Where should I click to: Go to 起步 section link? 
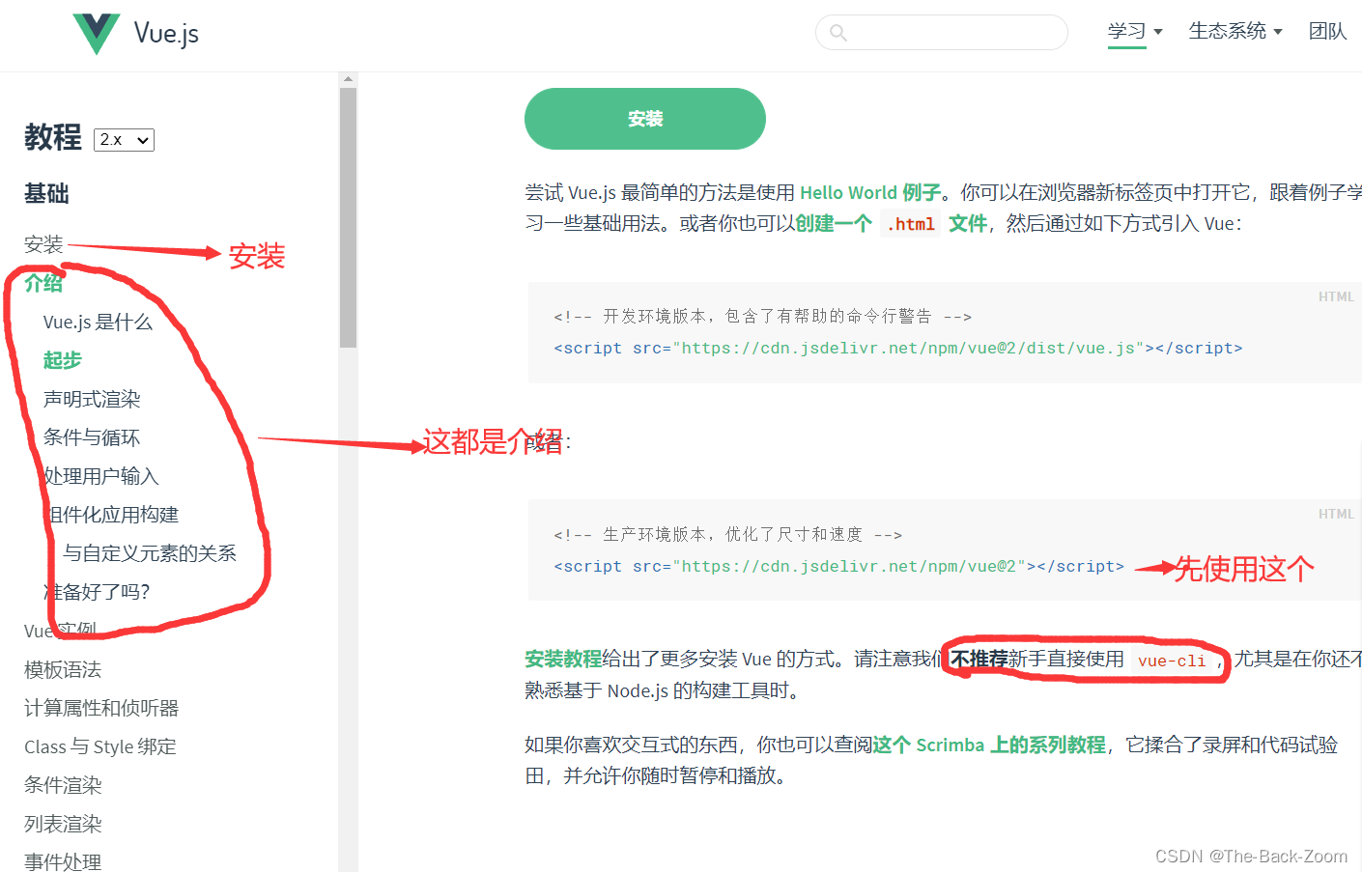63,360
